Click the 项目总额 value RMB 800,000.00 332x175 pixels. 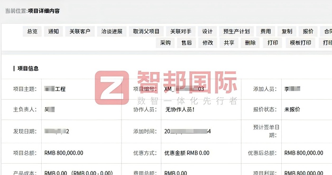click(64, 153)
